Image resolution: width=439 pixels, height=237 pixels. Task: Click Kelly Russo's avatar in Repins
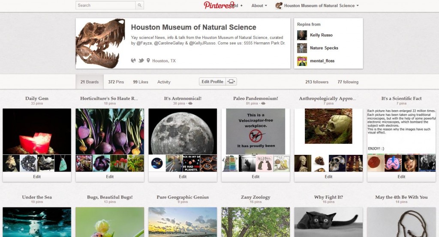[x=302, y=35]
